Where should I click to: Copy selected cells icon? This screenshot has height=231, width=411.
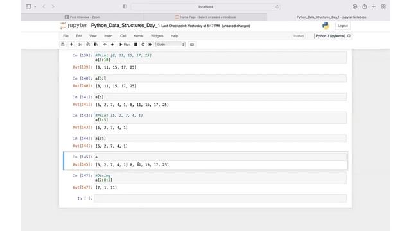(88, 44)
